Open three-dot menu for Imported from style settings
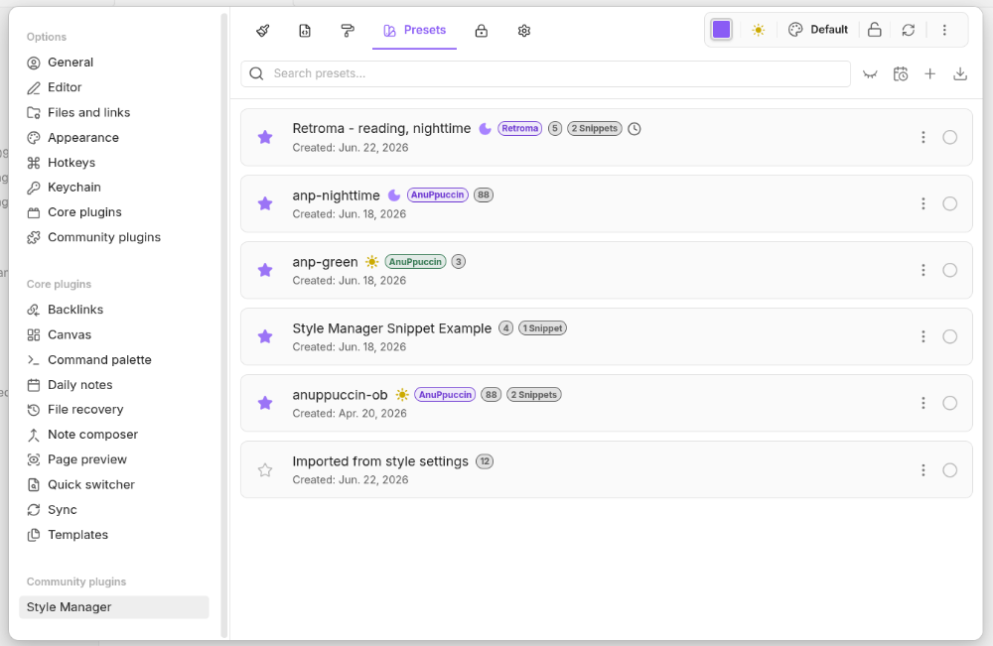The image size is (993, 646). pyautogui.click(x=923, y=470)
